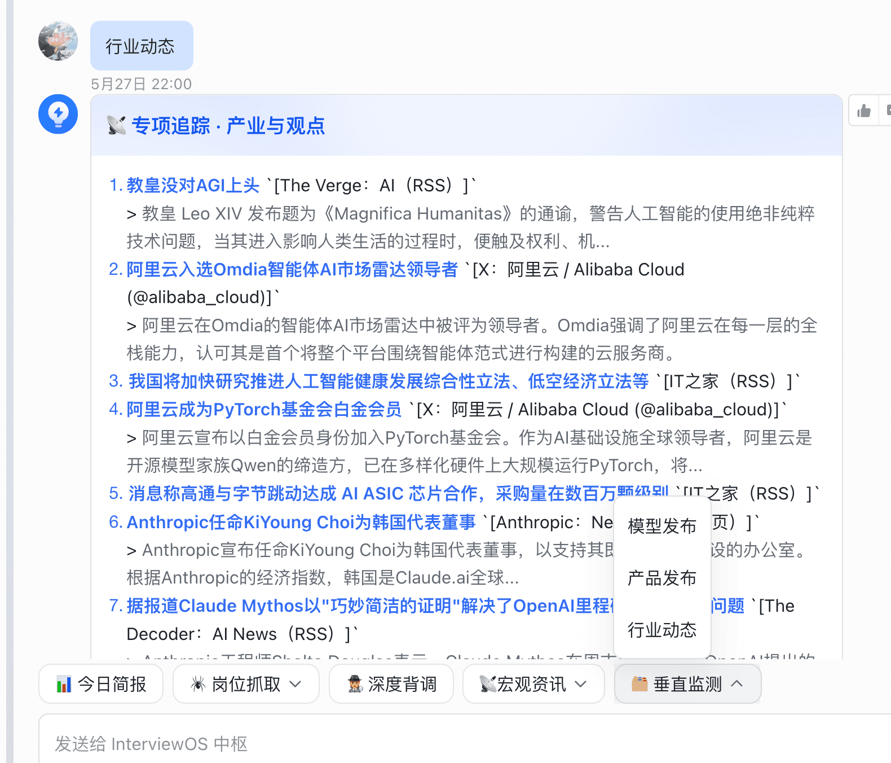
Task: Expand the 宏观资讯 dropdown chevron
Action: tap(581, 685)
